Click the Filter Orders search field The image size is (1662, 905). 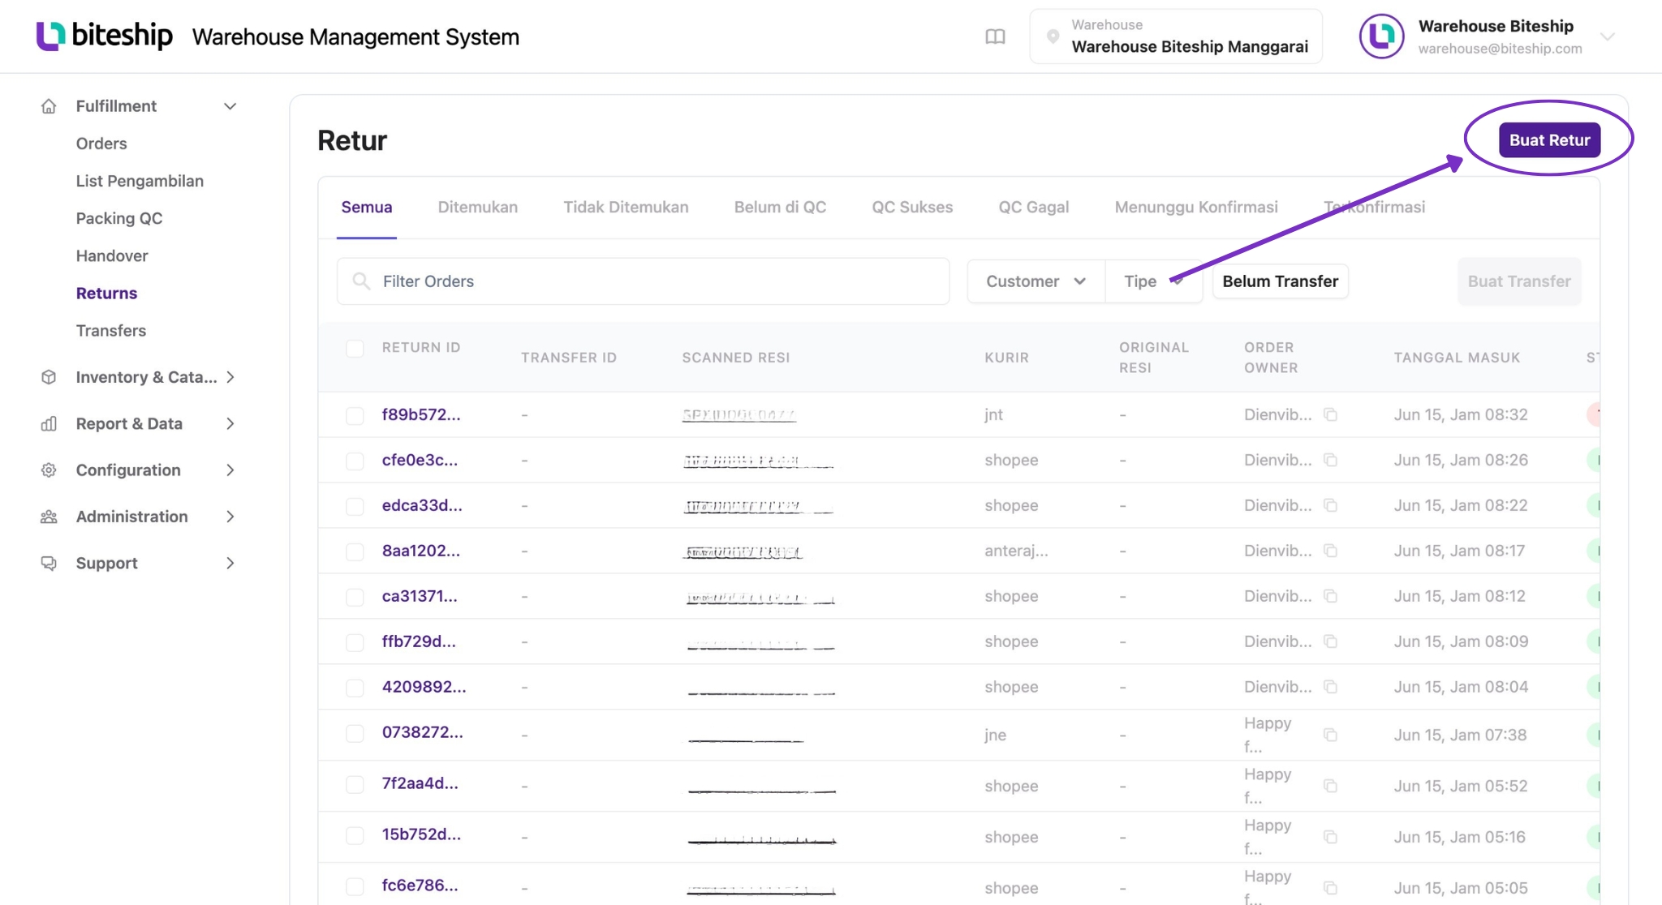click(x=643, y=281)
